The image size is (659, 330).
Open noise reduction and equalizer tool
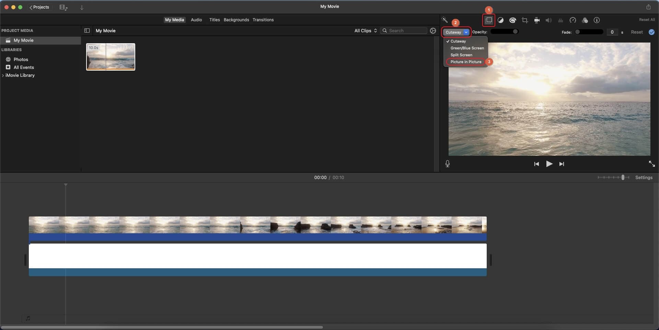click(560, 20)
